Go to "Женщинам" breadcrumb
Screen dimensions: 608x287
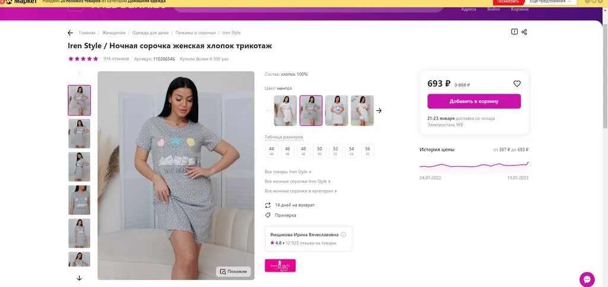113,33
